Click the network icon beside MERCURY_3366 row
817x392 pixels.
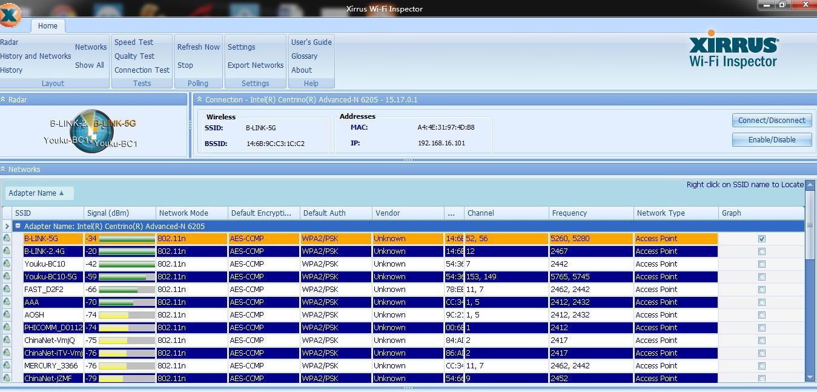point(7,366)
